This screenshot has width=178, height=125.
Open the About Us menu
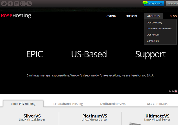[x=154, y=16]
